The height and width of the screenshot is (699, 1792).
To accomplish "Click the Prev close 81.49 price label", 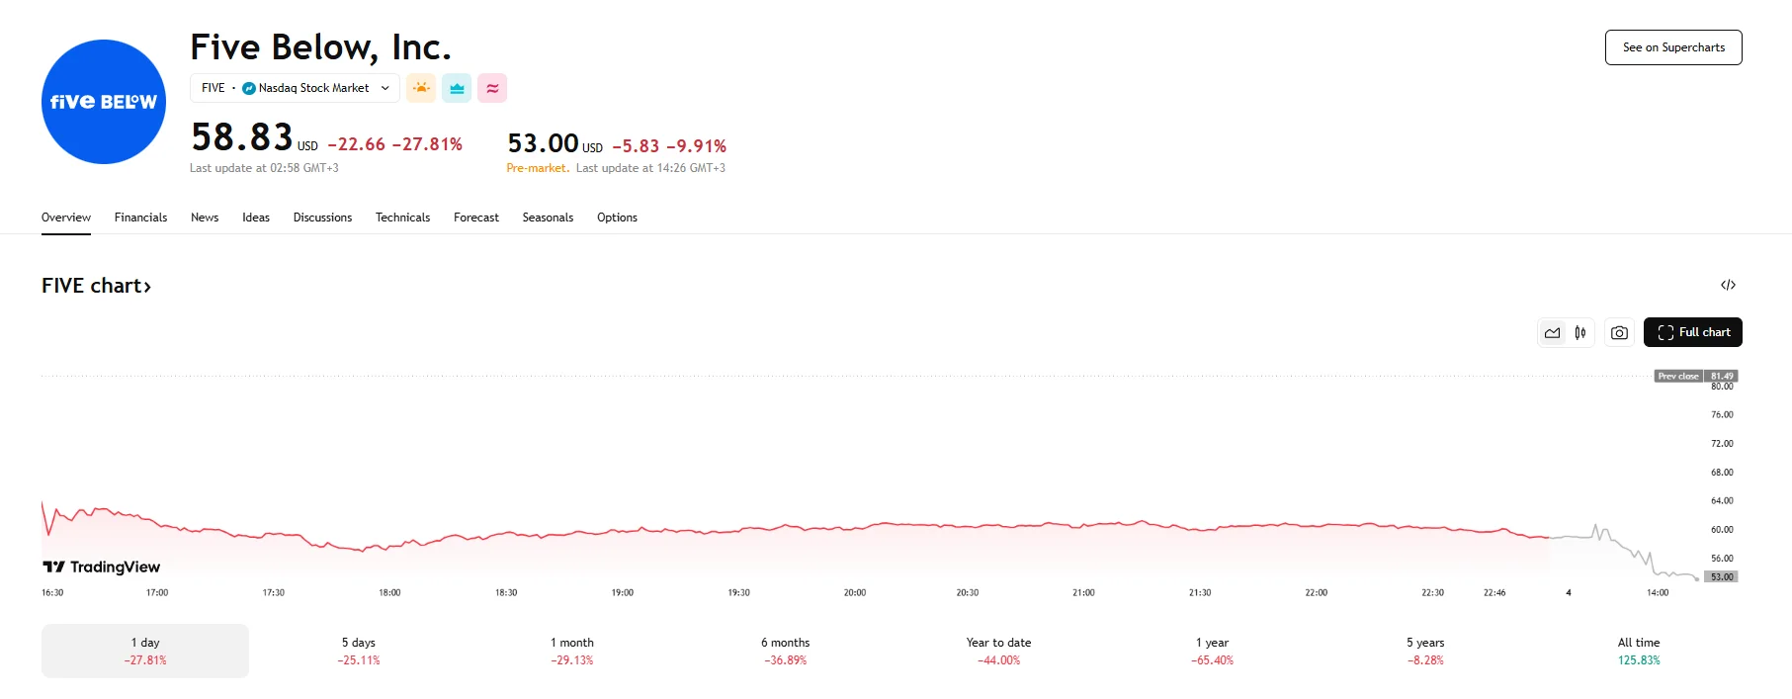I will (x=1686, y=376).
